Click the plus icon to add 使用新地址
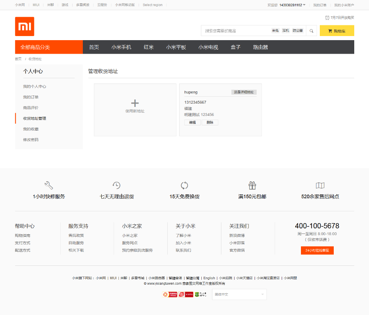Screen dimensions: 369x315 (135, 103)
